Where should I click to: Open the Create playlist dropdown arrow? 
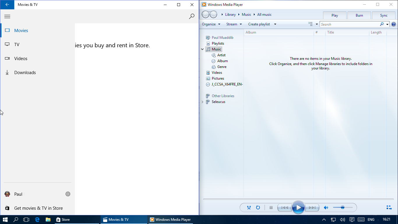click(275, 24)
